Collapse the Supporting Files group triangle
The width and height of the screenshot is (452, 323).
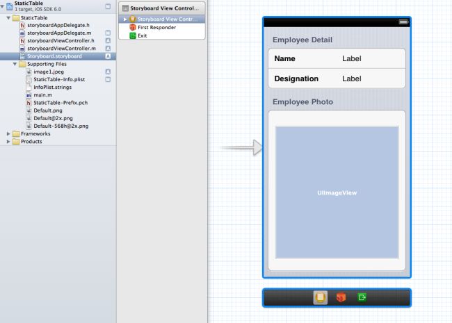tap(15, 64)
